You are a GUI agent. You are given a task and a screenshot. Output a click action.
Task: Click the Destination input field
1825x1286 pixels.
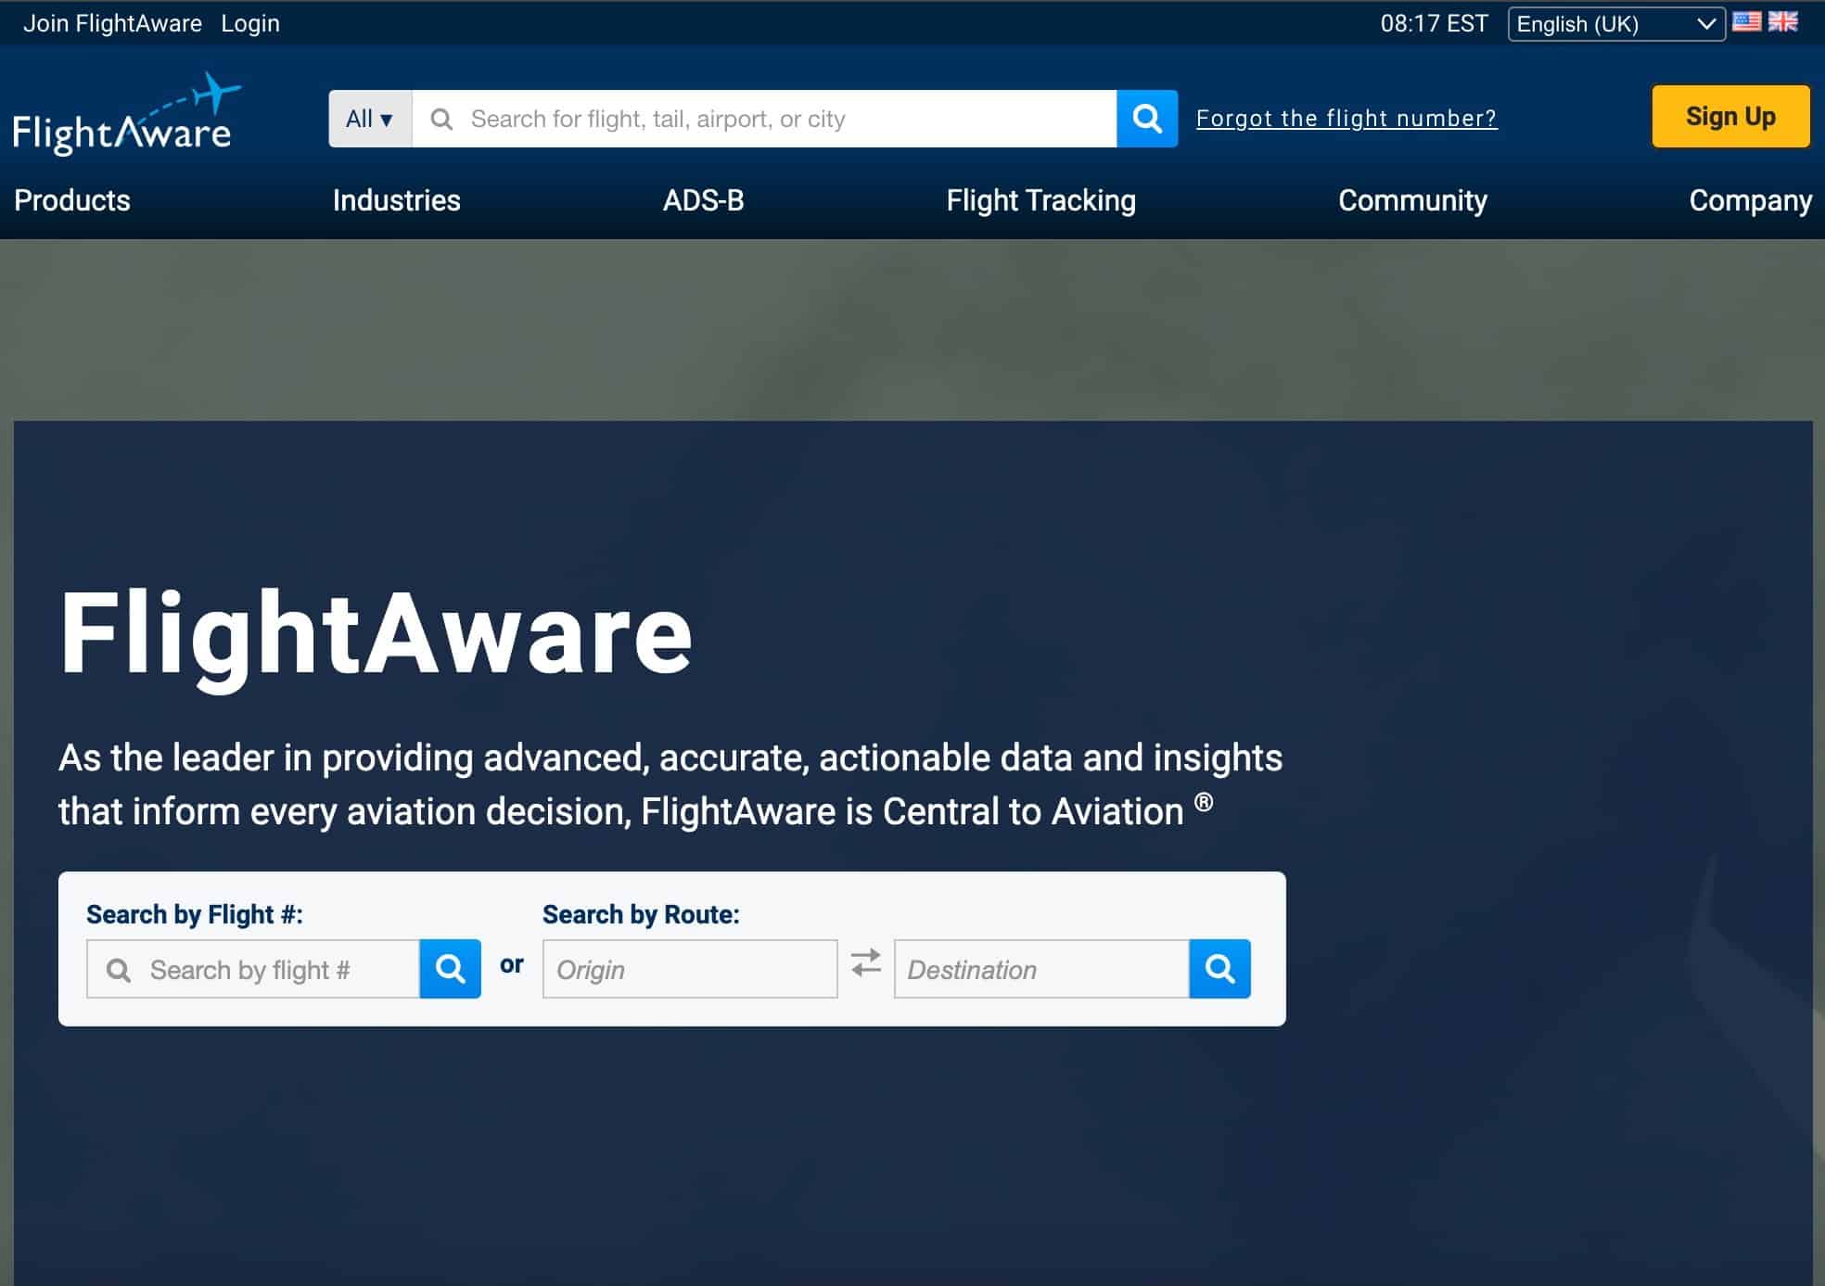click(x=1041, y=969)
